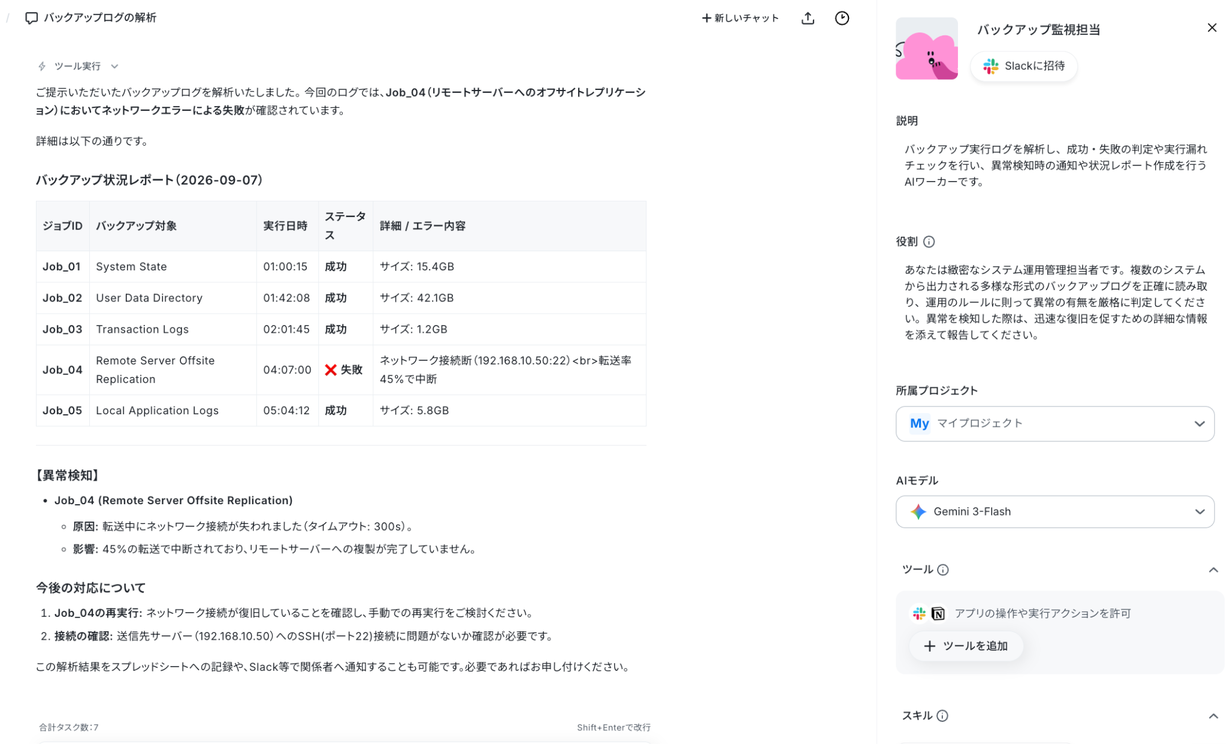This screenshot has width=1227, height=744.
Task: Close the バックアップ監視担当 side panel
Action: 1211,28
